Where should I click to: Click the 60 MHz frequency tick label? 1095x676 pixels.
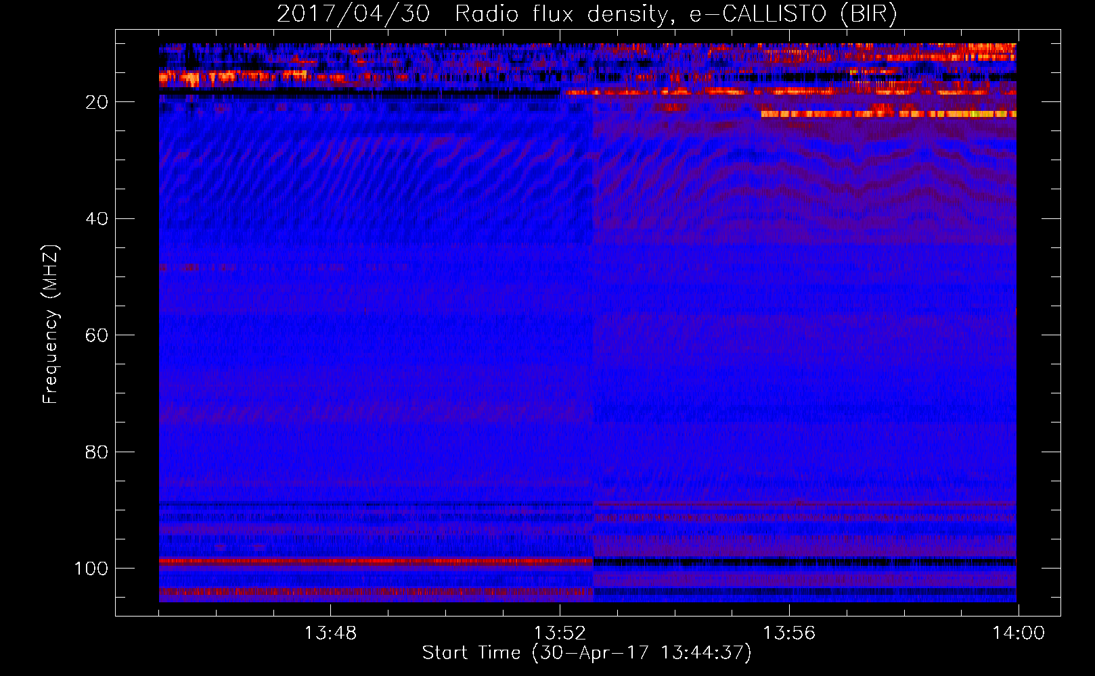click(97, 335)
